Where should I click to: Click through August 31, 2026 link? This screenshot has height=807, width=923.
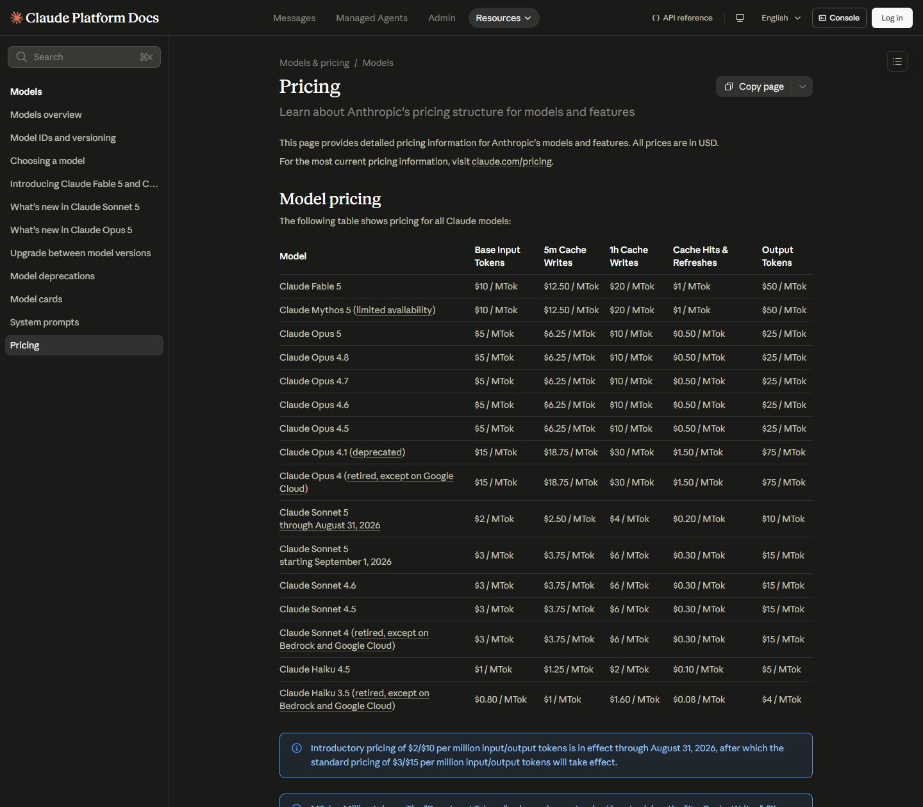(x=329, y=525)
